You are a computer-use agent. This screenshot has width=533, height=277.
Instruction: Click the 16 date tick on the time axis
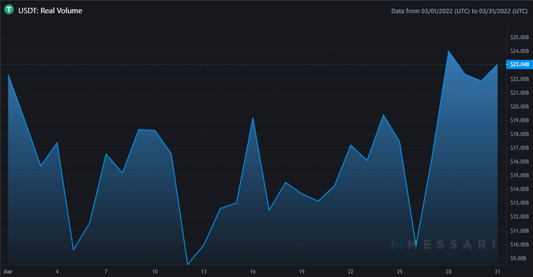[x=253, y=272]
